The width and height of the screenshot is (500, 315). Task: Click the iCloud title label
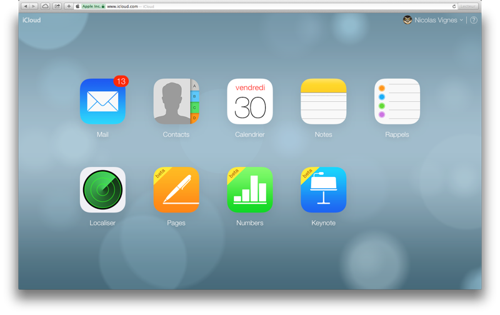pyautogui.click(x=32, y=20)
